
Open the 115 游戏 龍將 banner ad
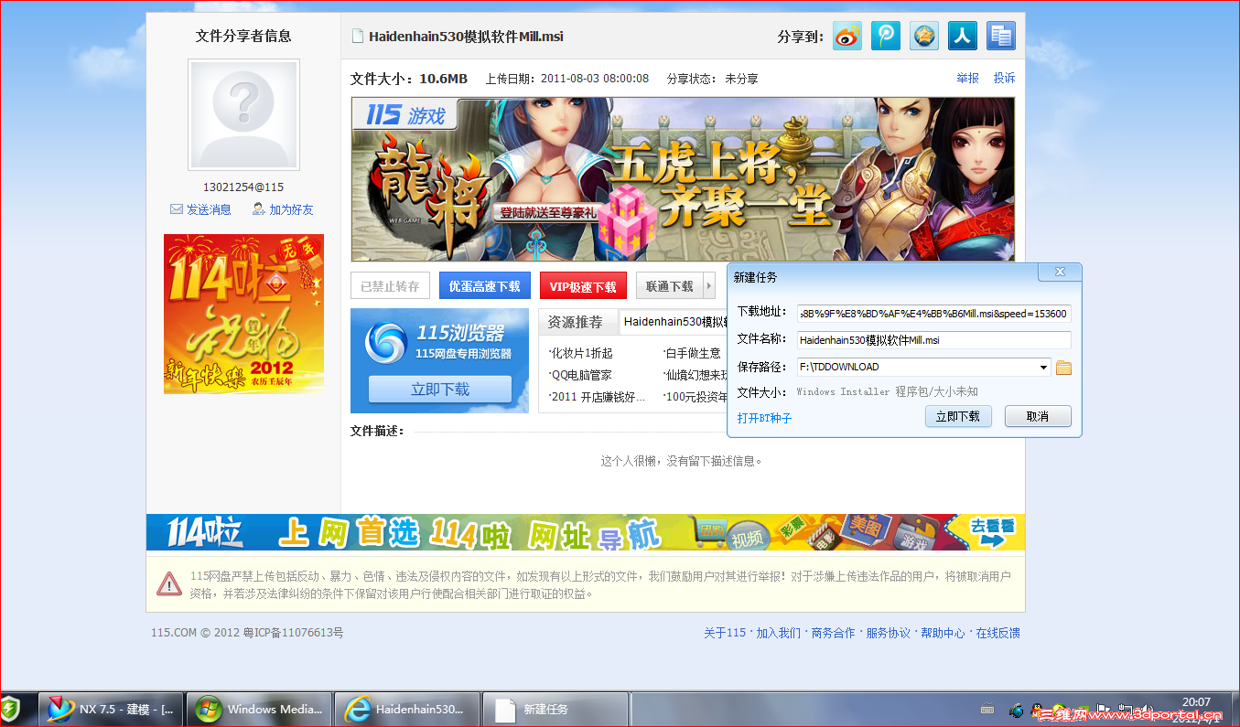click(x=683, y=179)
